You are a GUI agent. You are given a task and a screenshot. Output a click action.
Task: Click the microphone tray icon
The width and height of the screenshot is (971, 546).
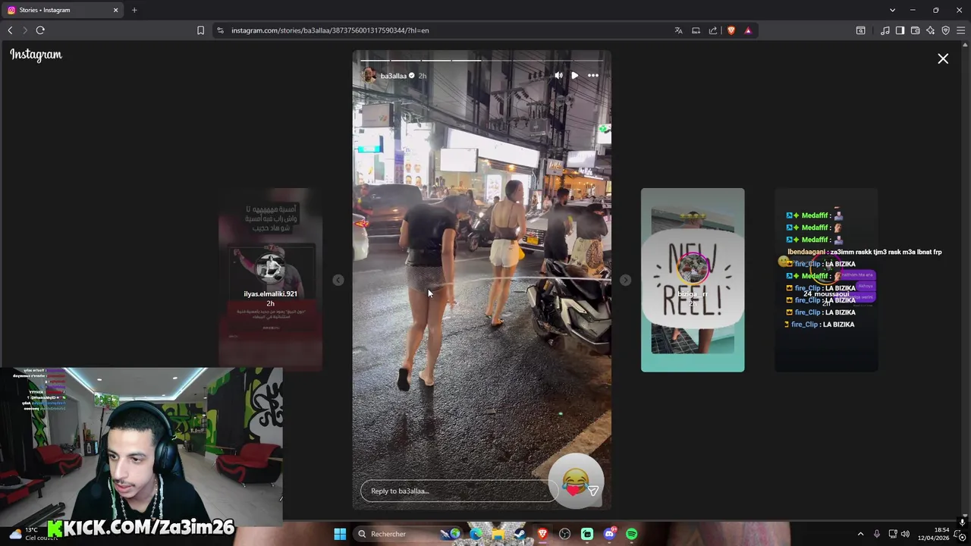click(877, 534)
